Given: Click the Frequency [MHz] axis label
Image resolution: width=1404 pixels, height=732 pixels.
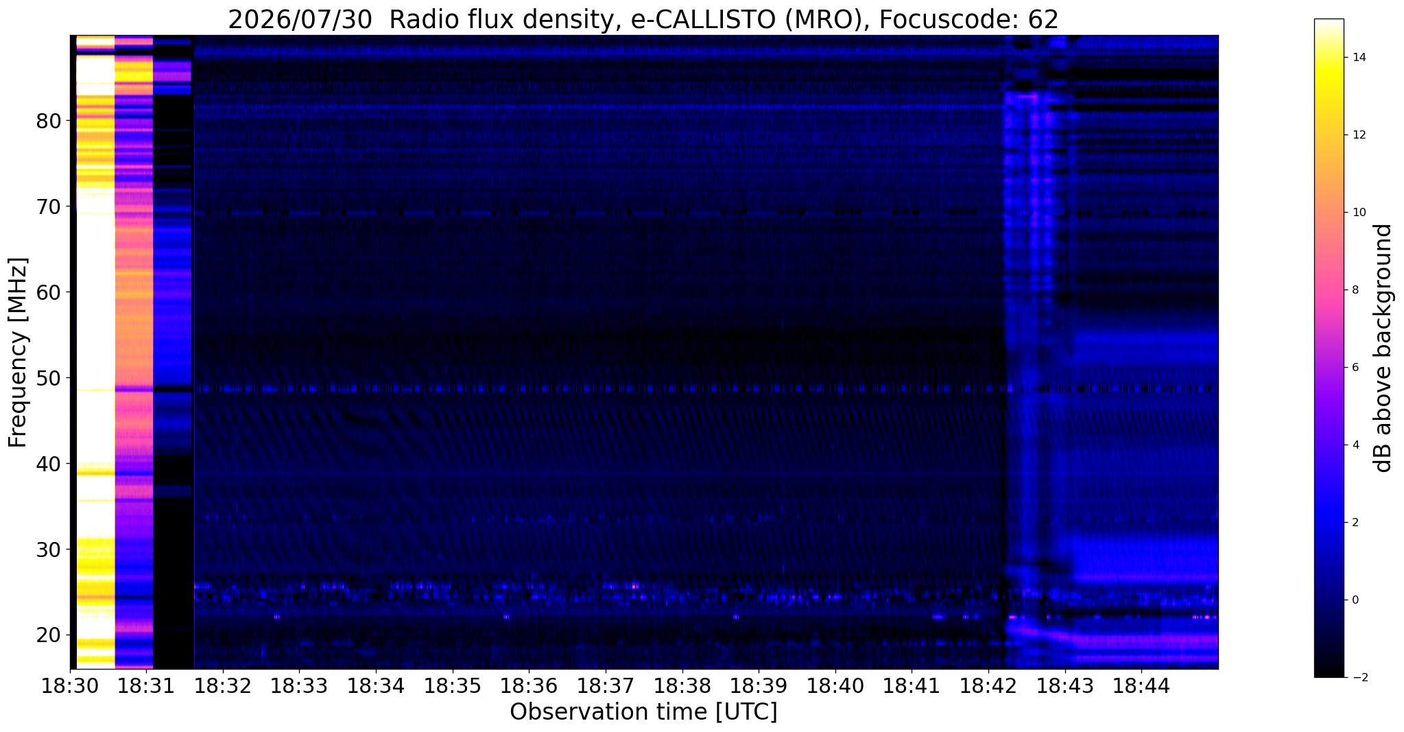Looking at the screenshot, I should [18, 353].
